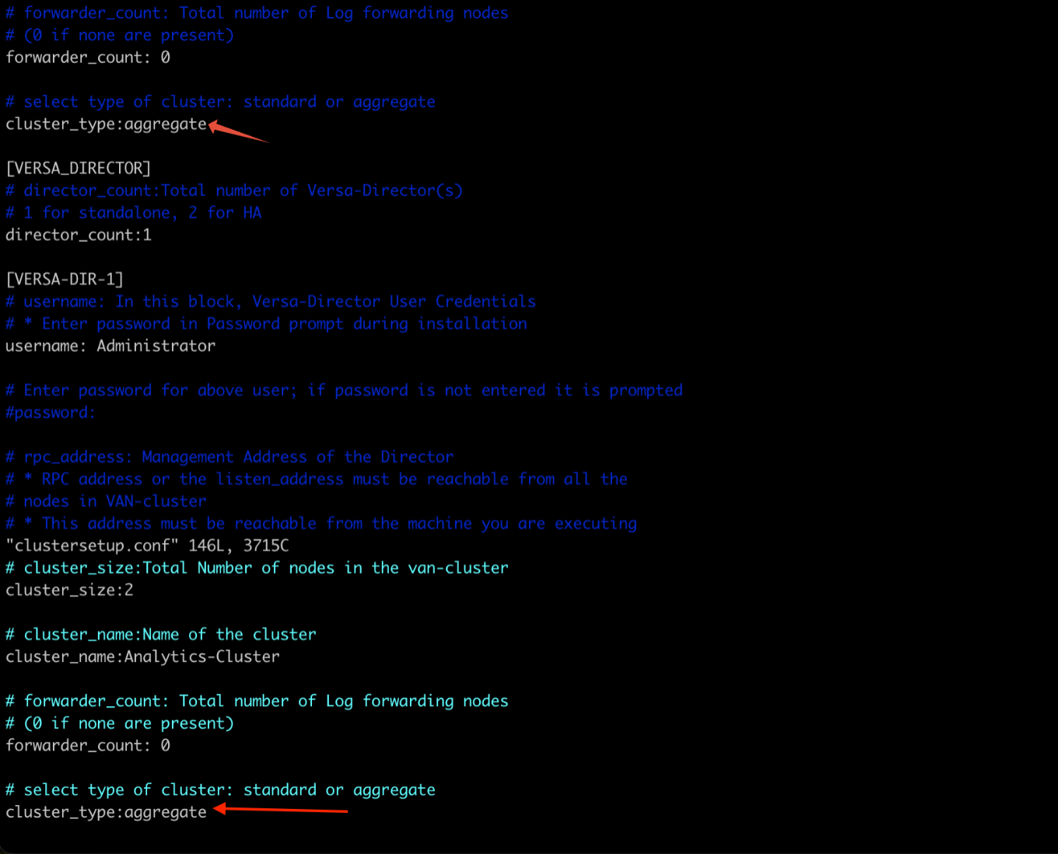Click '# * Enter password in Password prompt' comment

pyautogui.click(x=266, y=324)
